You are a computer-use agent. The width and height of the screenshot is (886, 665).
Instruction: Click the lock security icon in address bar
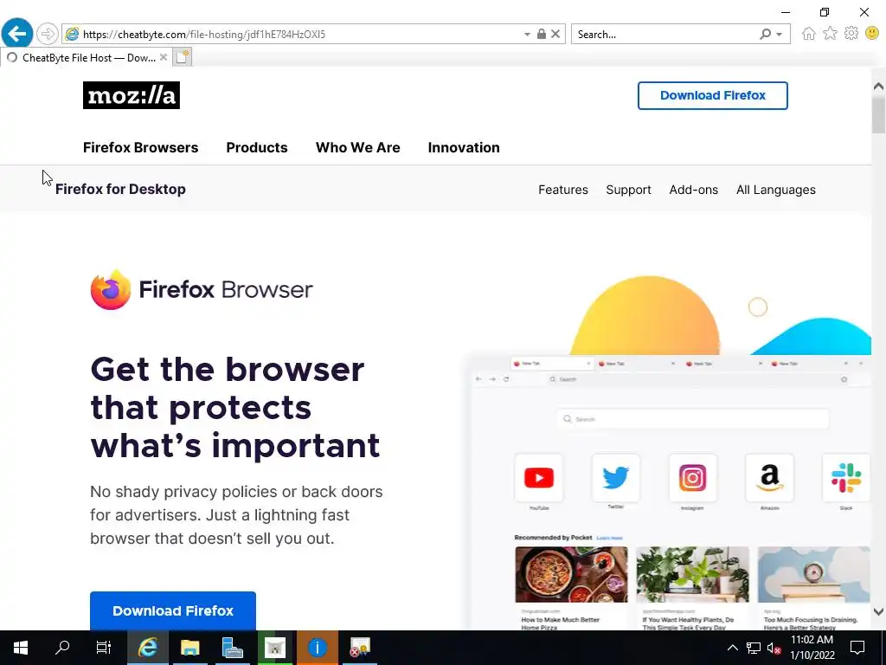click(x=542, y=34)
